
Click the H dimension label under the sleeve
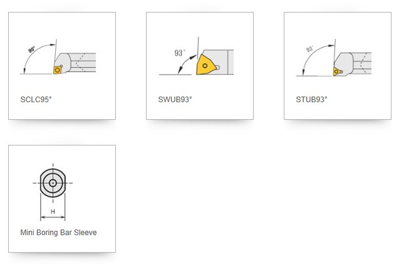point(53,212)
